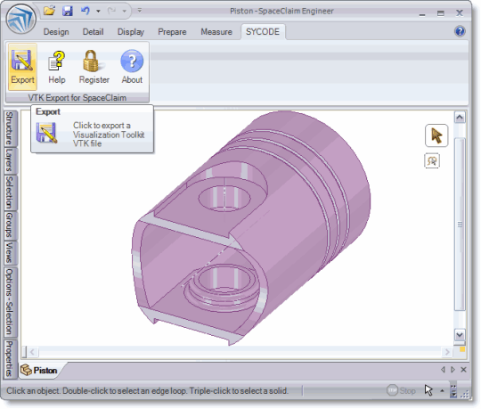The image size is (481, 409).
Task: Click the status bar selection cursor icon
Action: (428, 390)
